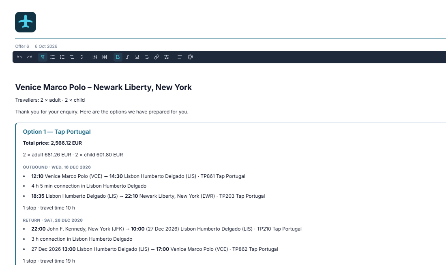Insert a table from toolbar
The image size is (446, 265).
[x=105, y=57]
